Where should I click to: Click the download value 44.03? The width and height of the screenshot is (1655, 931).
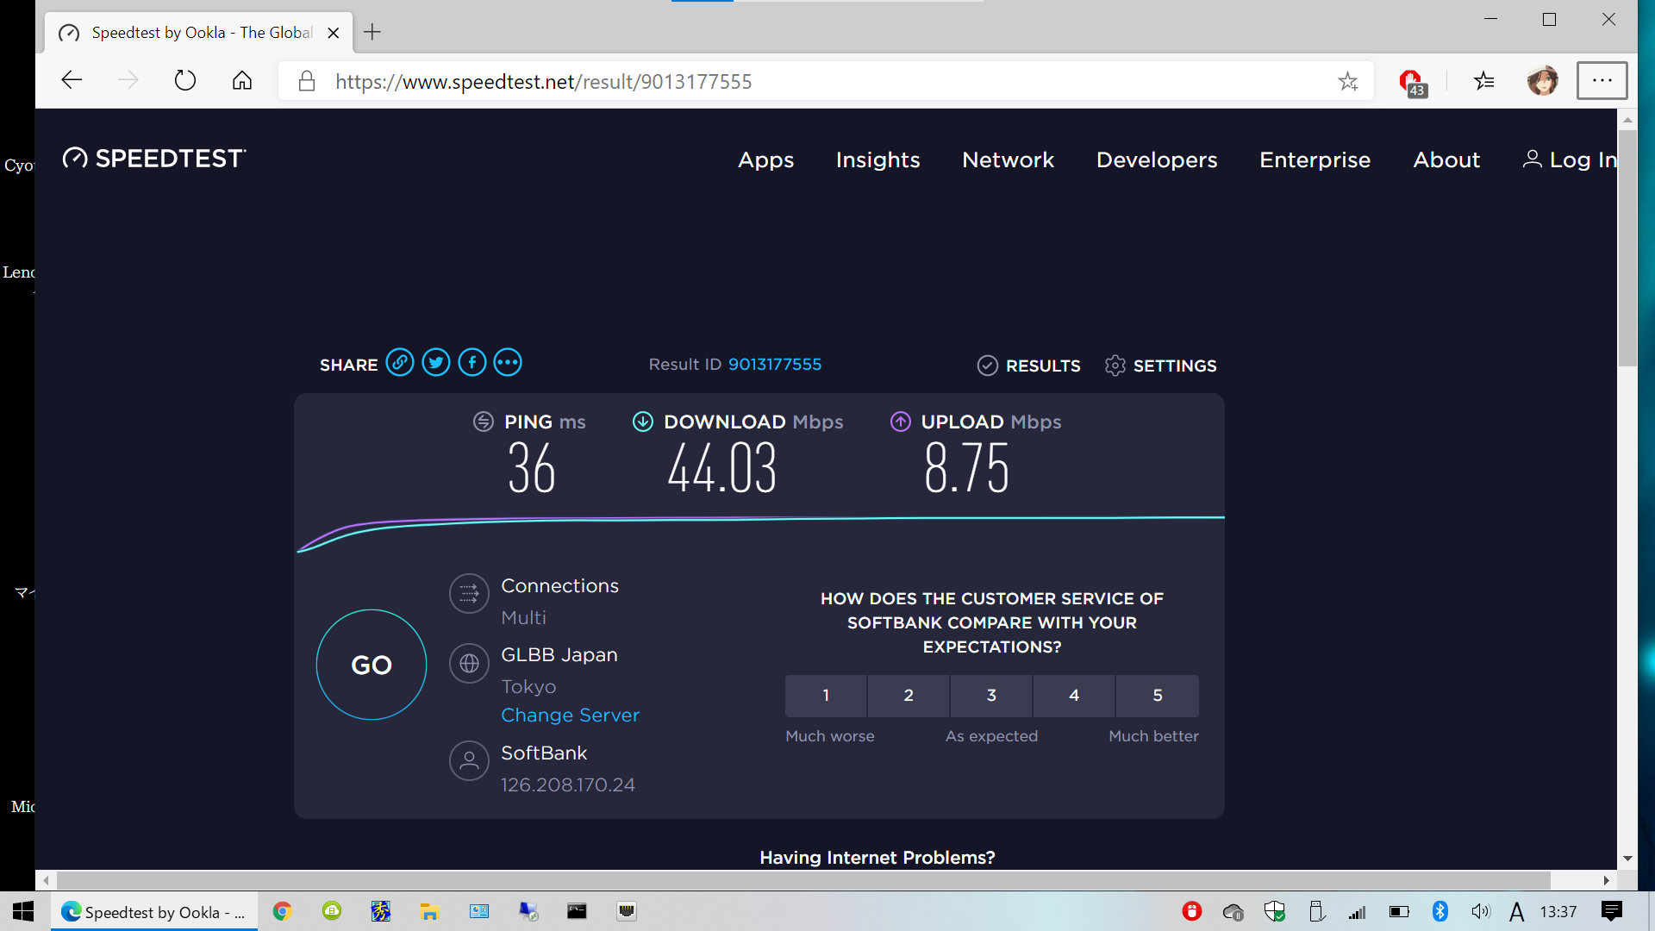tap(722, 469)
